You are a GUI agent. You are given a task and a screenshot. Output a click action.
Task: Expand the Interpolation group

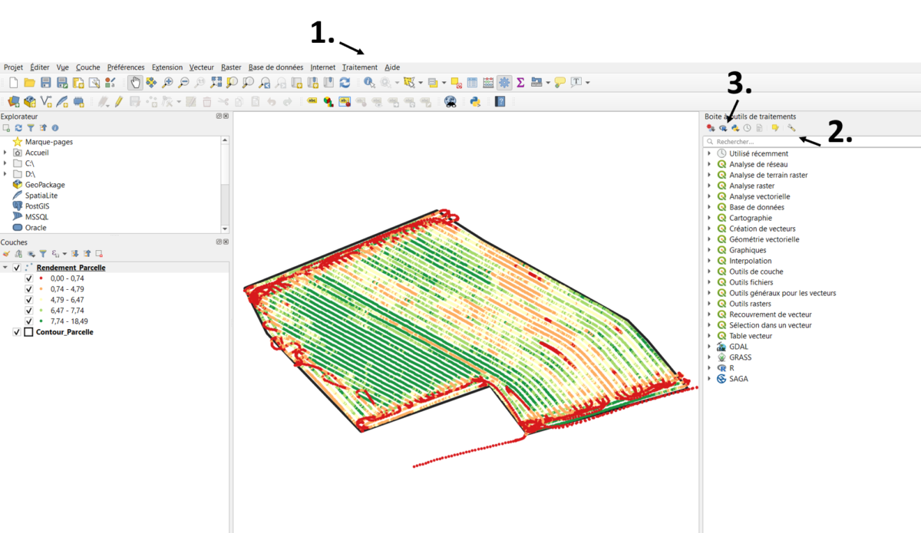coord(709,261)
